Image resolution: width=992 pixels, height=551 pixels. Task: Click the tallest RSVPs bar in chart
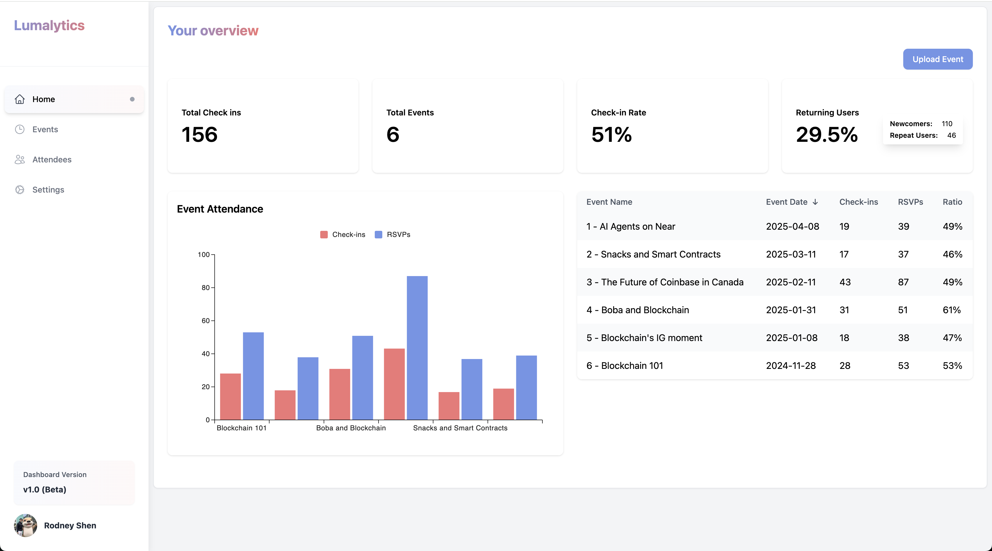417,348
